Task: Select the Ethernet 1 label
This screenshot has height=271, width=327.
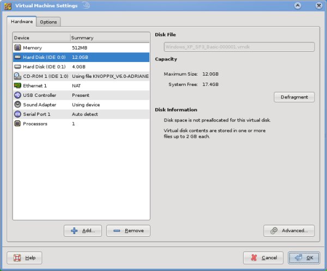Action: point(35,85)
